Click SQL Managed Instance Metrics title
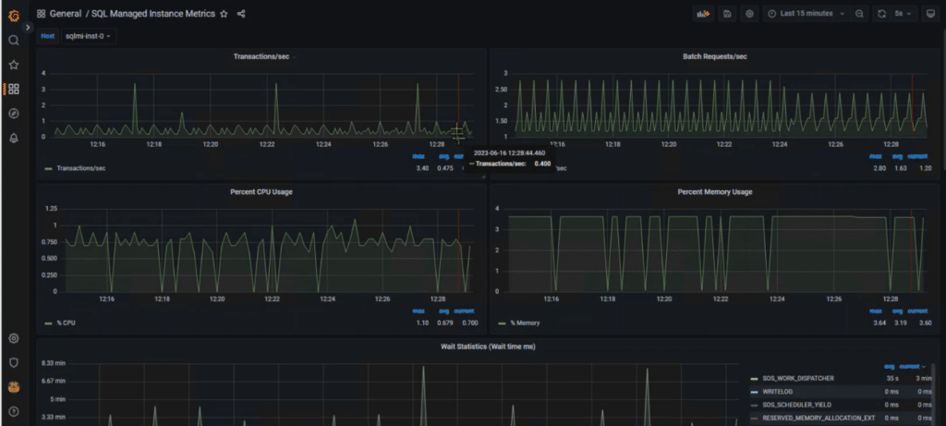This screenshot has width=946, height=426. (x=153, y=13)
